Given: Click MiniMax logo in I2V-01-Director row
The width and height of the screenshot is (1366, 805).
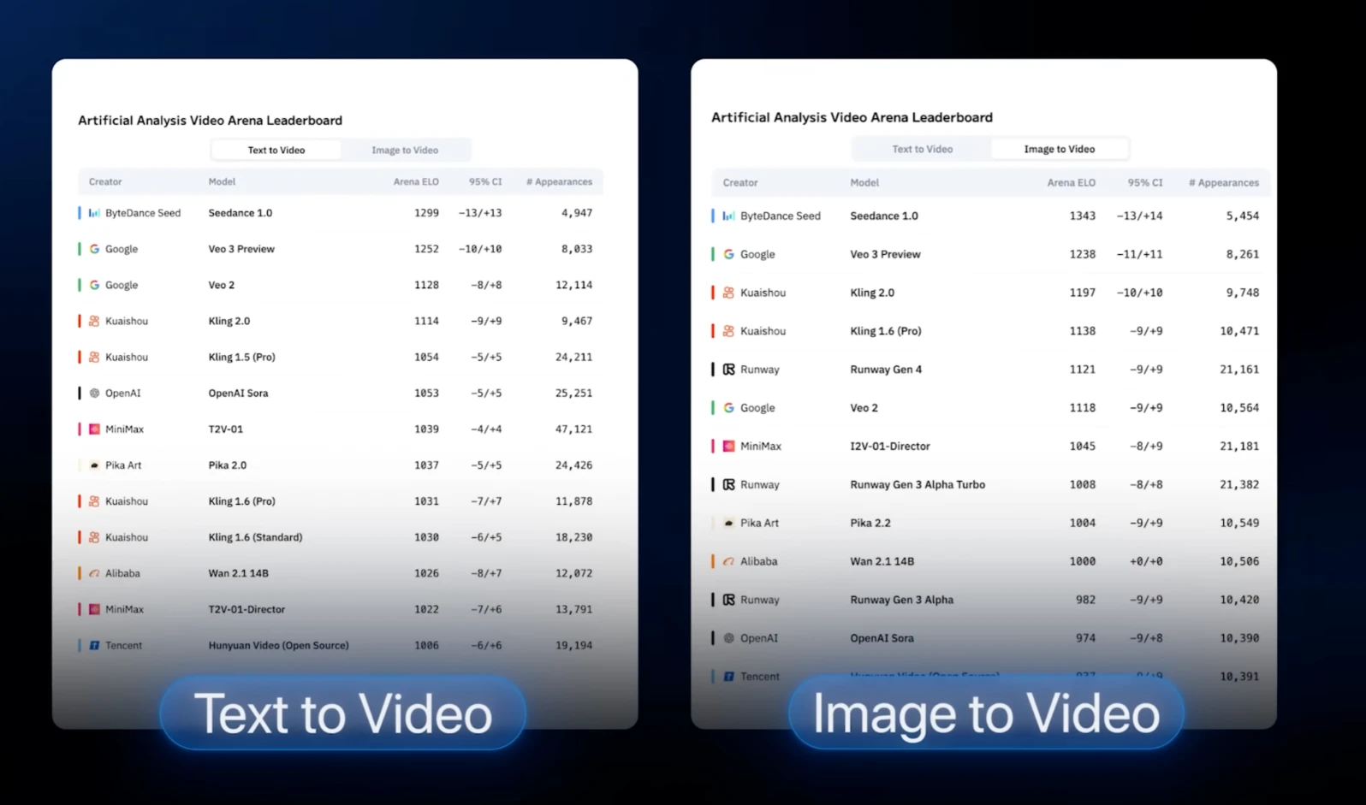Looking at the screenshot, I should [728, 446].
